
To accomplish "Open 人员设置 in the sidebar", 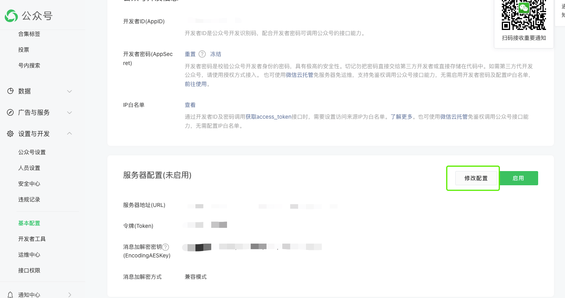I will [x=29, y=168].
